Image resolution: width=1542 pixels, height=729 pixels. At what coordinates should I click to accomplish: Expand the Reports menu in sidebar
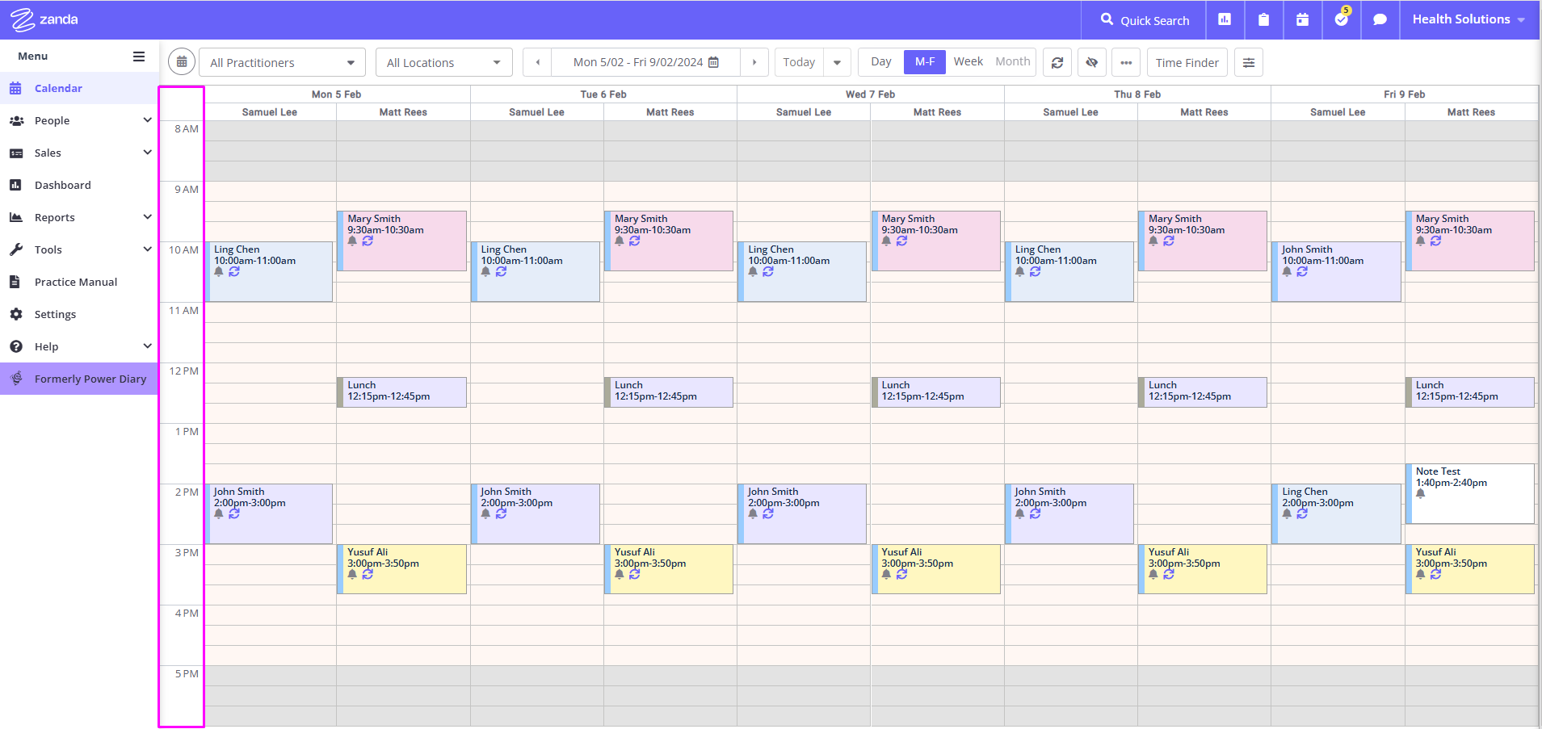54,216
